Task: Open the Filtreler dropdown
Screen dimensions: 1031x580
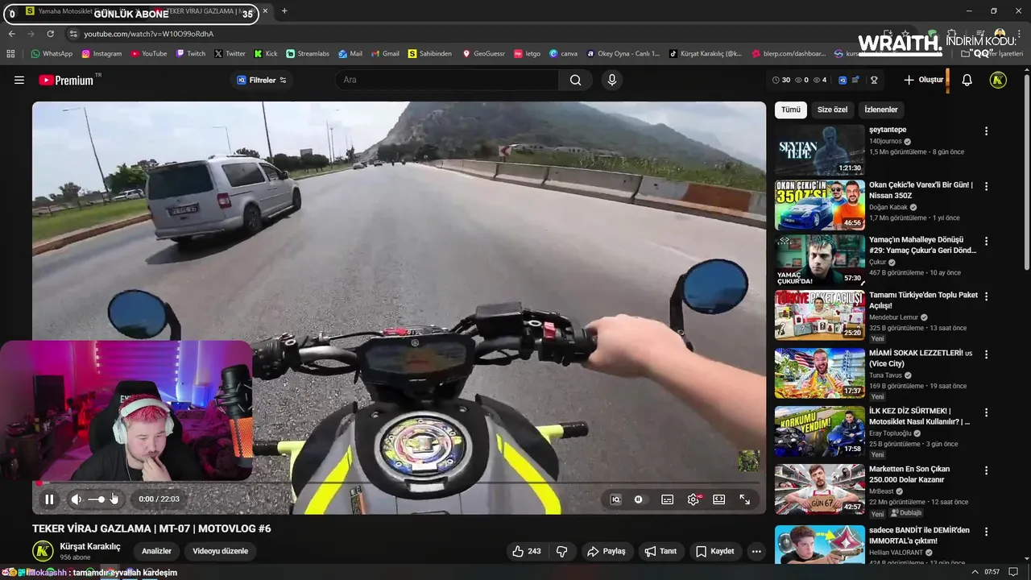Action: tap(262, 80)
